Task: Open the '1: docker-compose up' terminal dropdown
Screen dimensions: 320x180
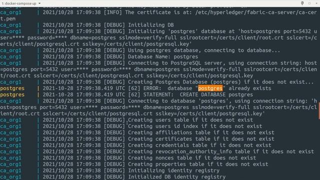Action: pyautogui.click(x=21, y=3)
